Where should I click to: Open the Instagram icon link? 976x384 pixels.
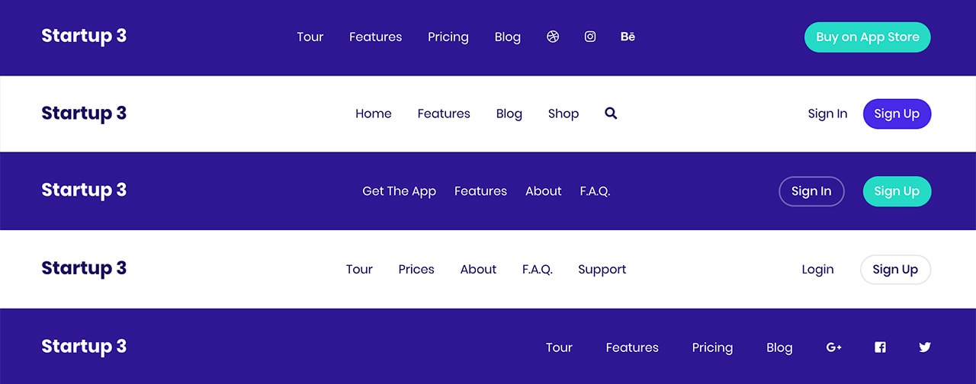[x=590, y=37]
